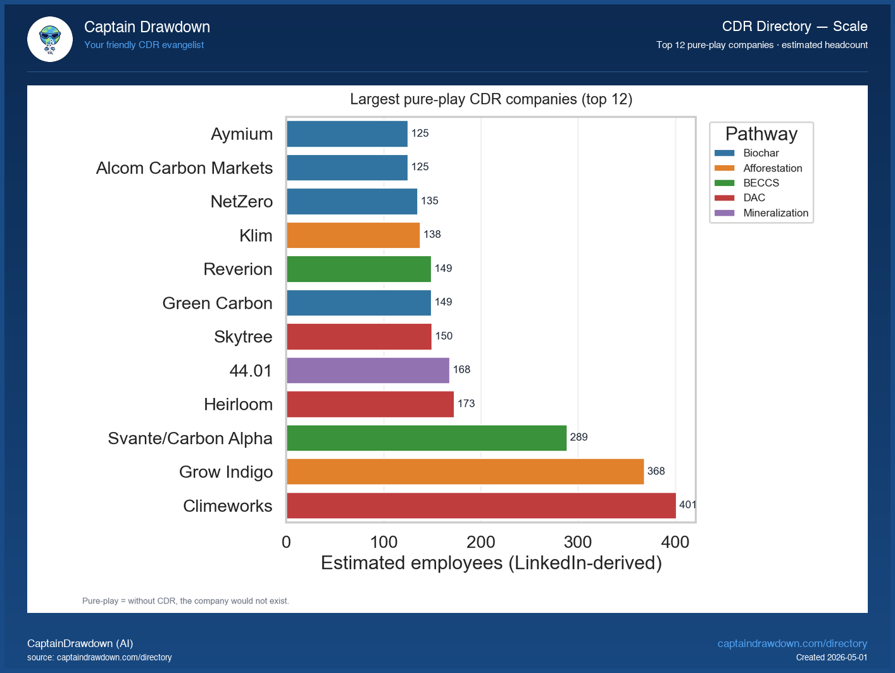Viewport: 895px width, 673px height.
Task: Click the 'Mineralization' legend label
Action: coord(775,213)
